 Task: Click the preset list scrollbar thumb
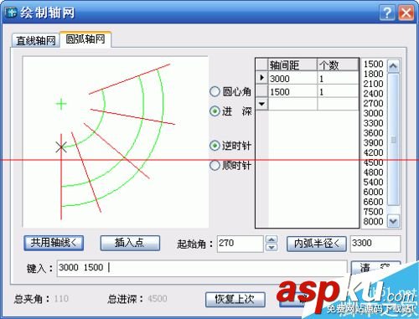pyautogui.click(x=393, y=140)
